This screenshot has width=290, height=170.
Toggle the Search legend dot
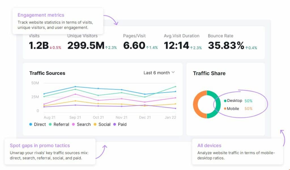pyautogui.click(x=73, y=124)
